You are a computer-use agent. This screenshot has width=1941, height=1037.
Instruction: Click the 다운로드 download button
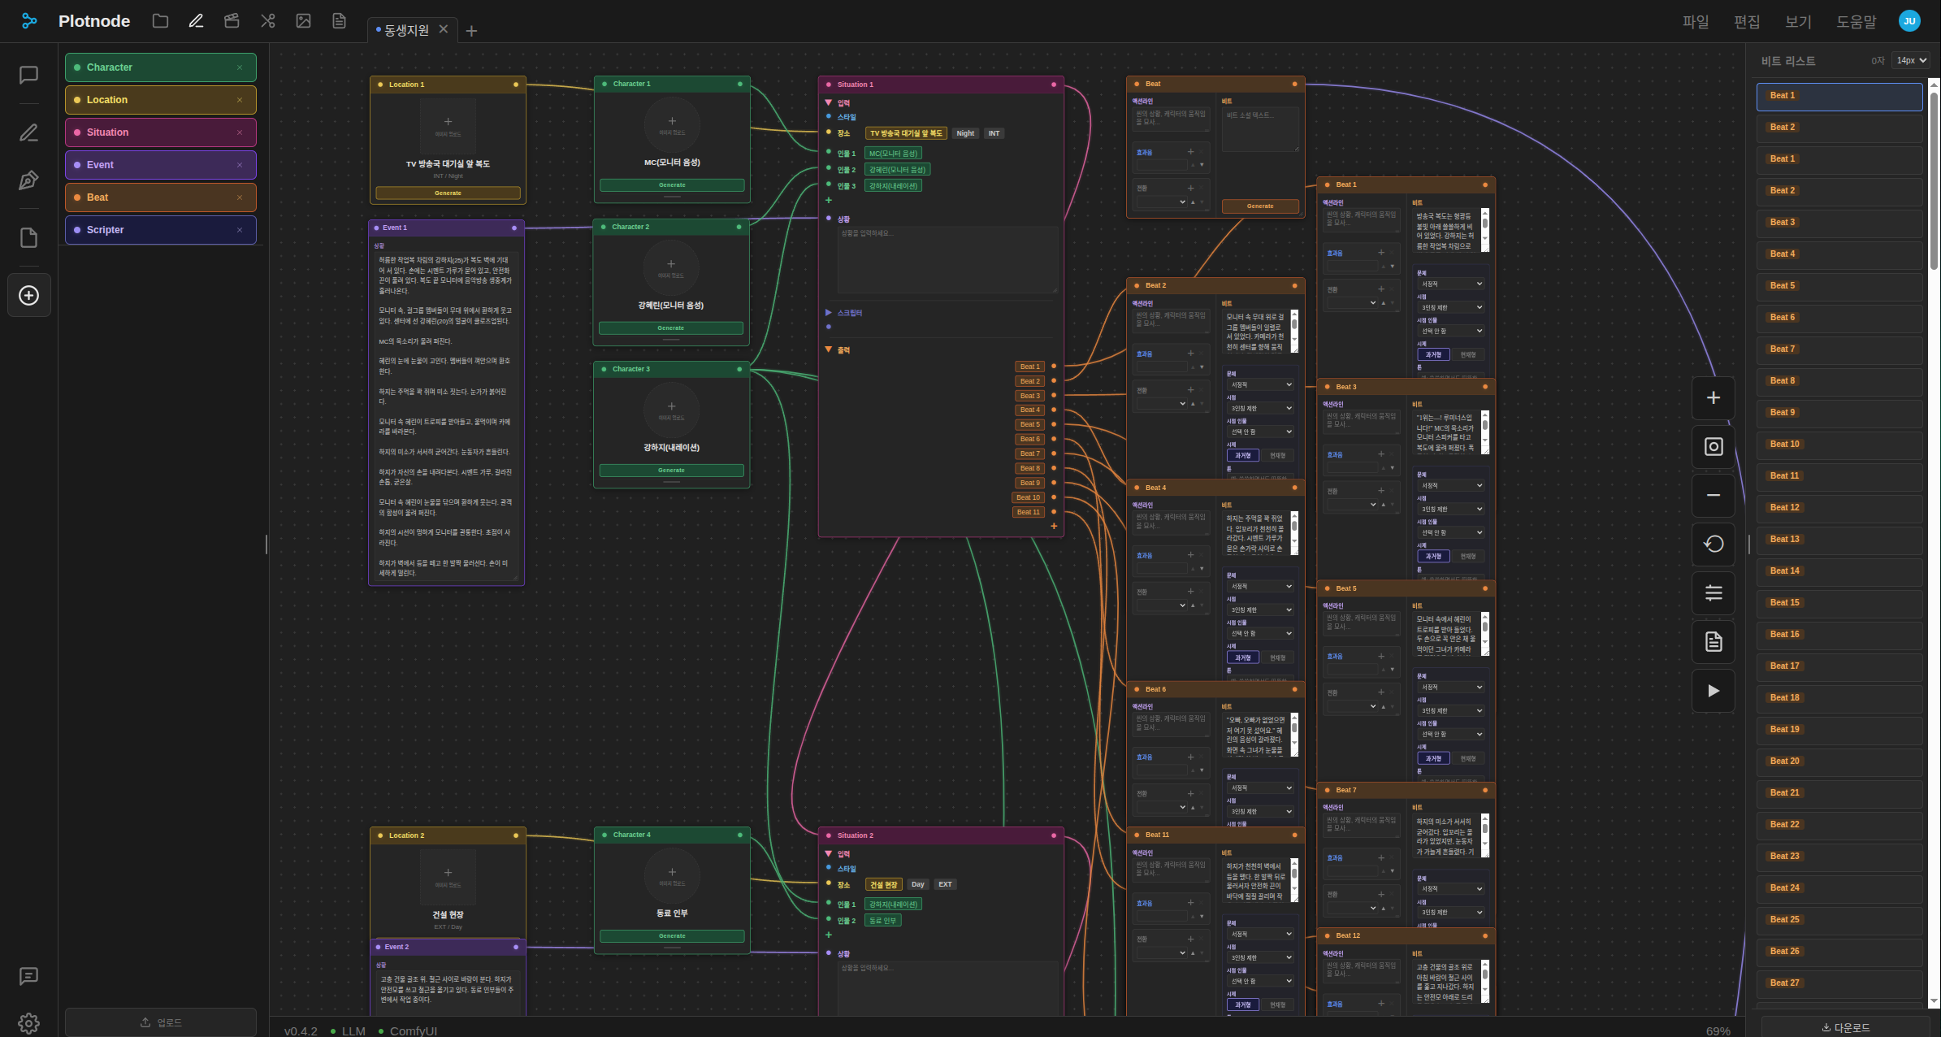point(1845,1028)
